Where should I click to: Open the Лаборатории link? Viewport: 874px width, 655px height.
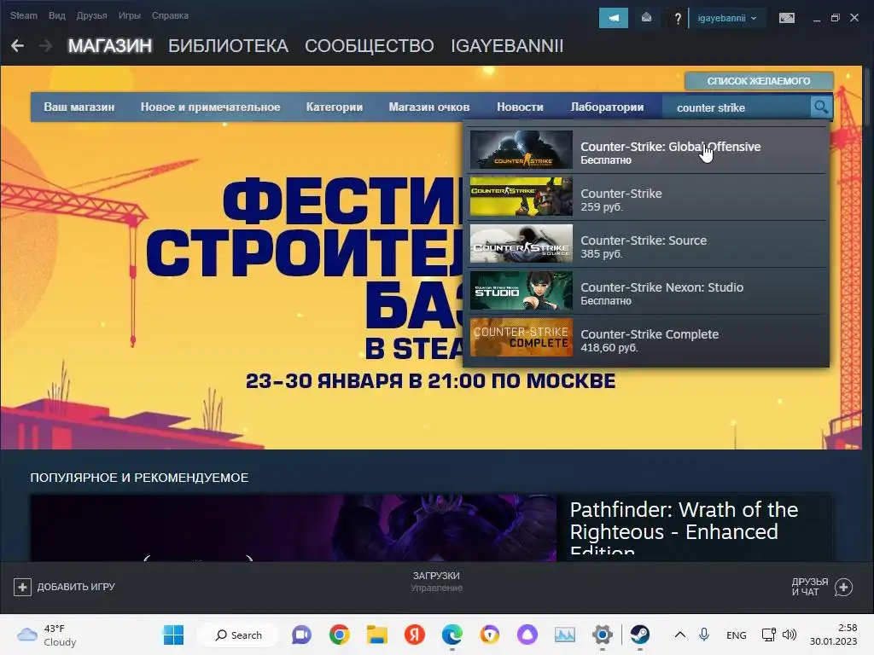[x=607, y=107]
